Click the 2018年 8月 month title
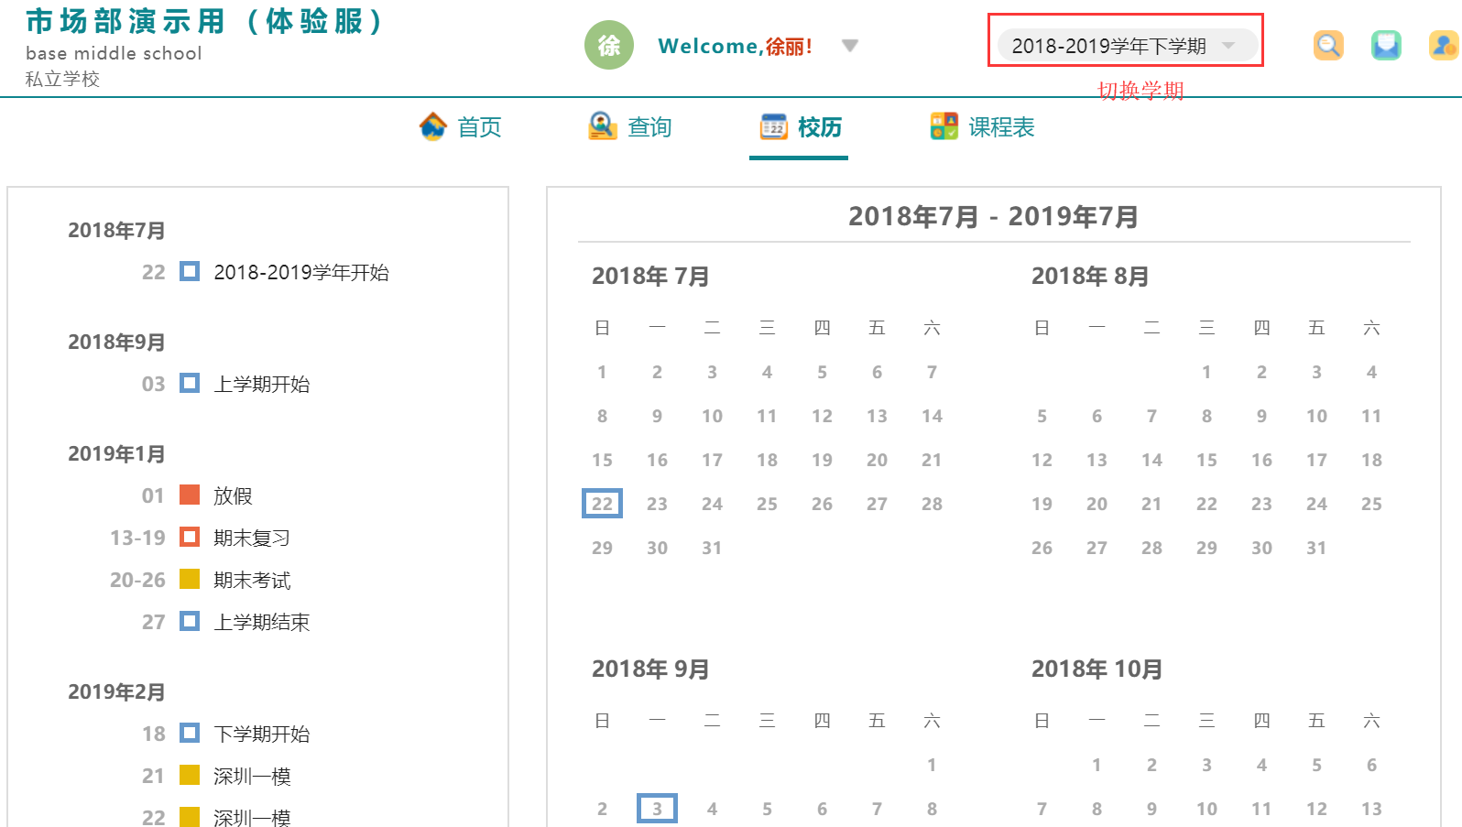Viewport: 1462px width, 827px height. pos(1090,276)
